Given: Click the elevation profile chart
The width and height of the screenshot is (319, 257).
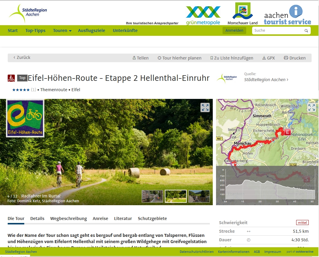Looking at the screenshot, I should (267, 186).
